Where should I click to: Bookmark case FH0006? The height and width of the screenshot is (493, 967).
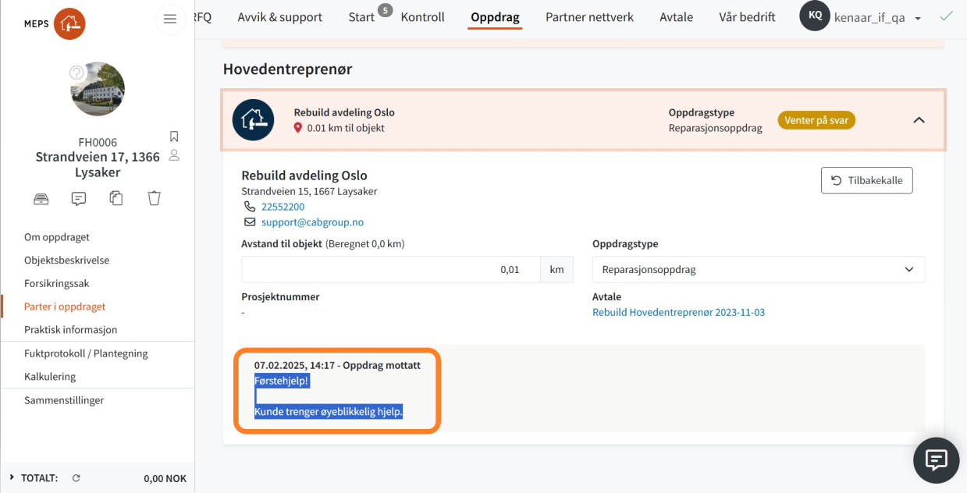[x=174, y=137]
